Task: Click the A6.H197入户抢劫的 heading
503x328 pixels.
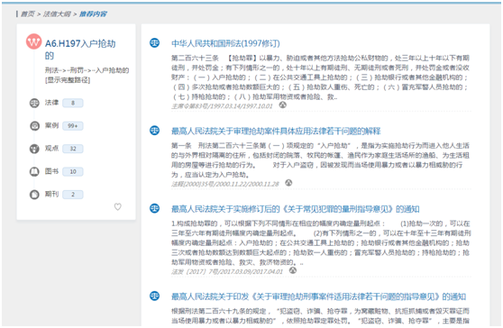Action: pos(80,50)
